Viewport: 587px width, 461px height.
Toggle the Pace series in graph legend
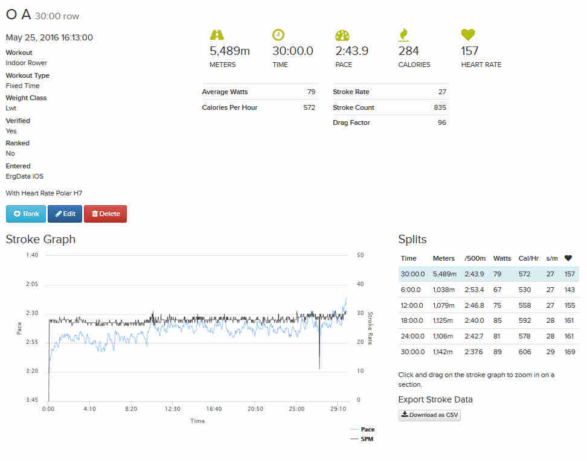[367, 430]
